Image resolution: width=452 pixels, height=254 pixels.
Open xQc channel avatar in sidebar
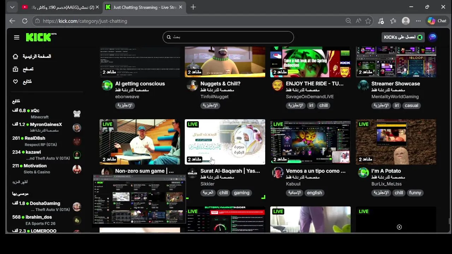click(x=77, y=114)
